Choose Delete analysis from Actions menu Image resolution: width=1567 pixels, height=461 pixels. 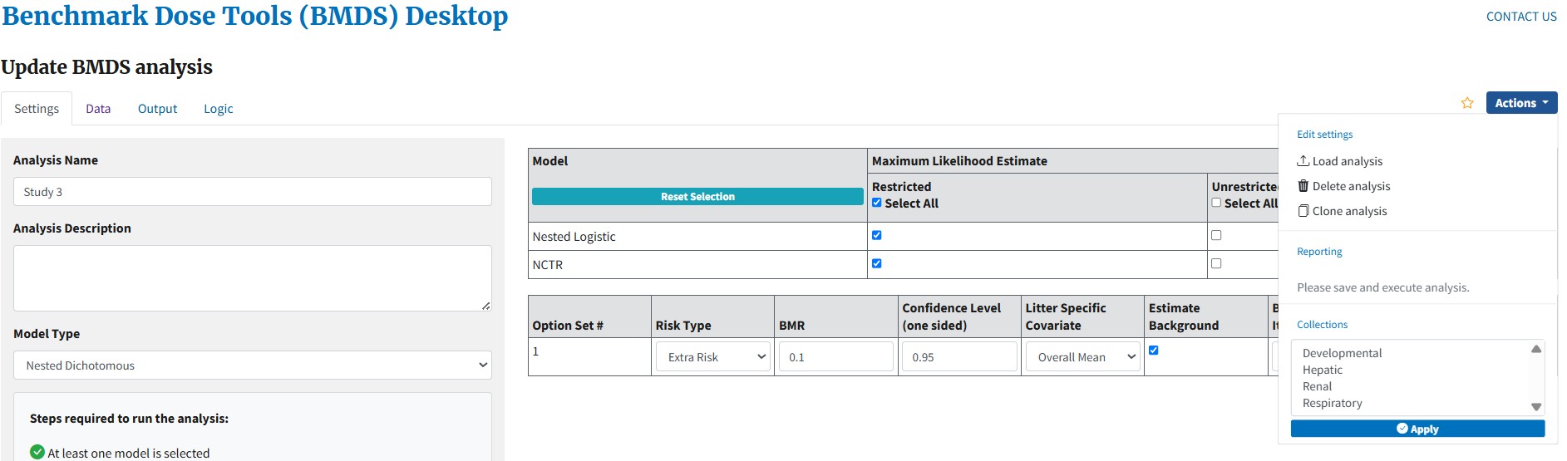[1343, 186]
